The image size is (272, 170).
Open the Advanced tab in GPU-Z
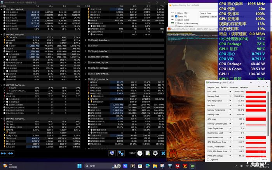[234, 87]
